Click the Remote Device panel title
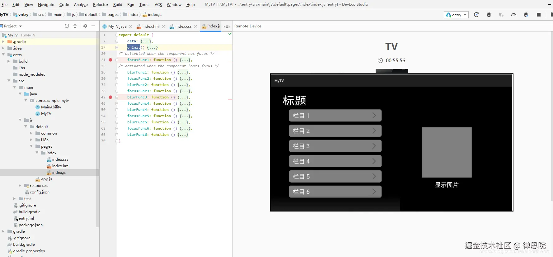Viewport: 553px width, 257px height. tap(248, 26)
